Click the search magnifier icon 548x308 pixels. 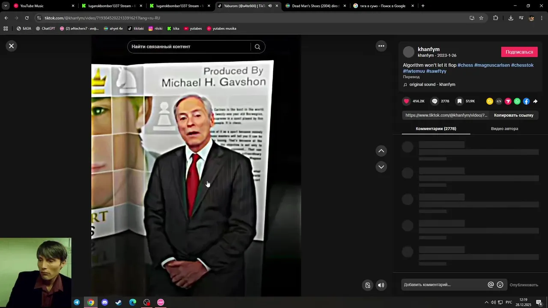tap(257, 47)
